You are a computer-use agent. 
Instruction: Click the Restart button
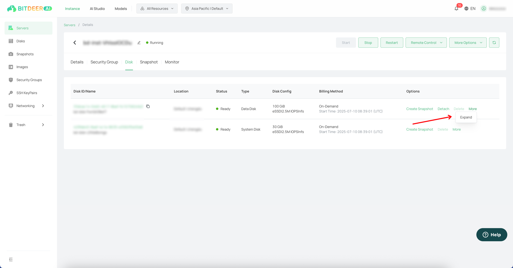pyautogui.click(x=392, y=43)
